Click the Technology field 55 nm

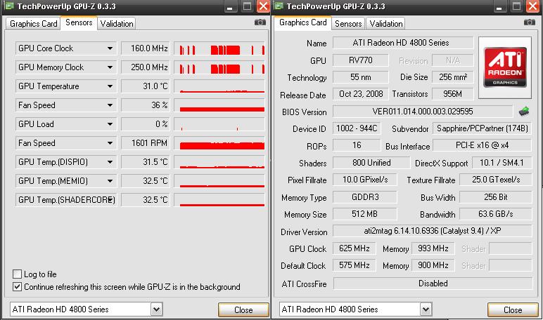click(361, 77)
